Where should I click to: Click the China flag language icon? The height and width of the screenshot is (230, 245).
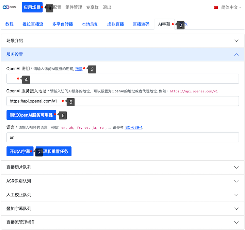pos(216,7)
